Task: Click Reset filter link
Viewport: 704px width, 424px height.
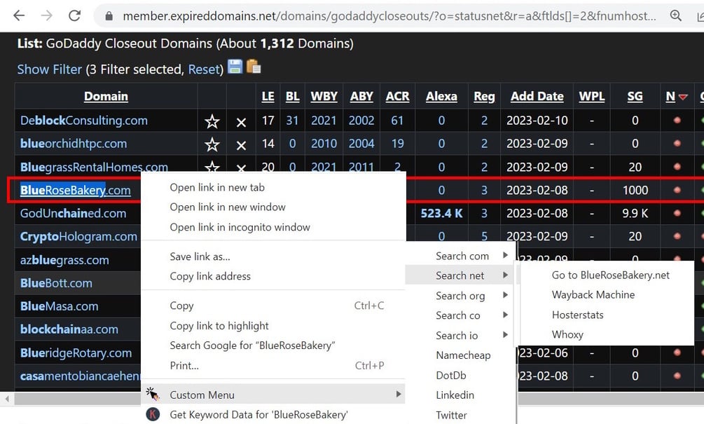Action: (x=203, y=69)
